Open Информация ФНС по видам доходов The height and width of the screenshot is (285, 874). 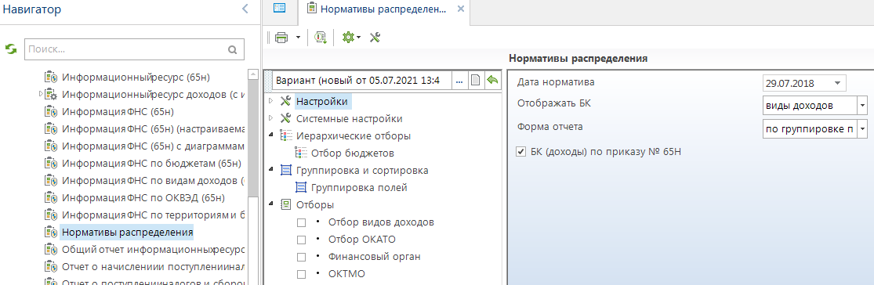[154, 181]
